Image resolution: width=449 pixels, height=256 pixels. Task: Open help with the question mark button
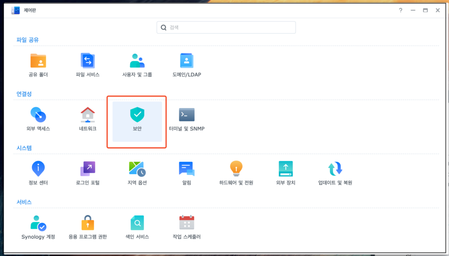(x=401, y=11)
